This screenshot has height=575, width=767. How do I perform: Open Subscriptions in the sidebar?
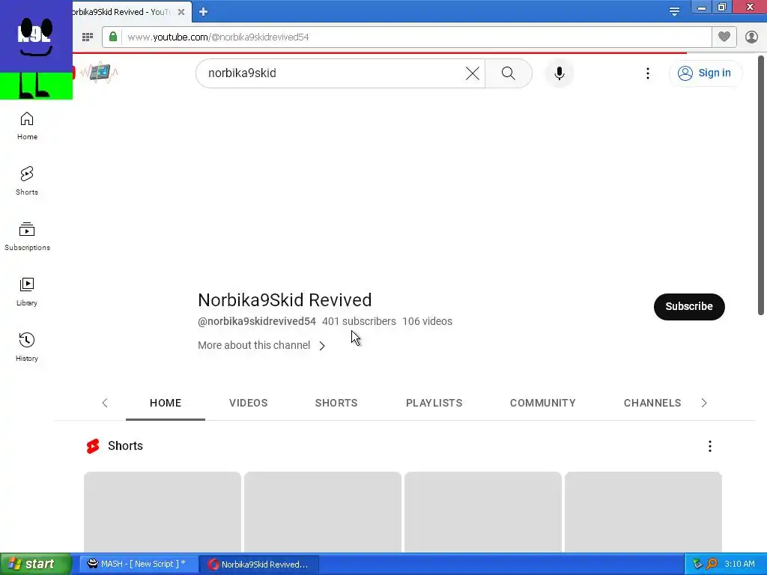(x=27, y=237)
